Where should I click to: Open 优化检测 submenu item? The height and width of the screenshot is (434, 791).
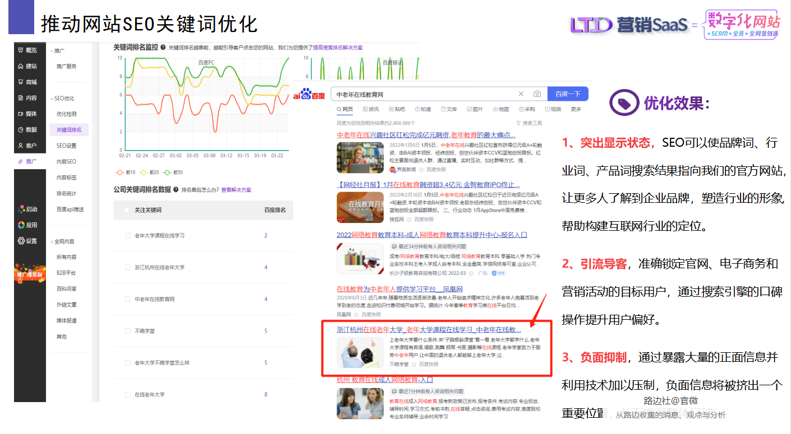(x=66, y=114)
